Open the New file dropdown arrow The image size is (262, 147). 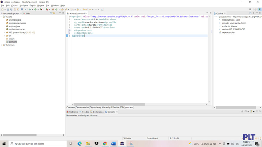tap(5, 9)
